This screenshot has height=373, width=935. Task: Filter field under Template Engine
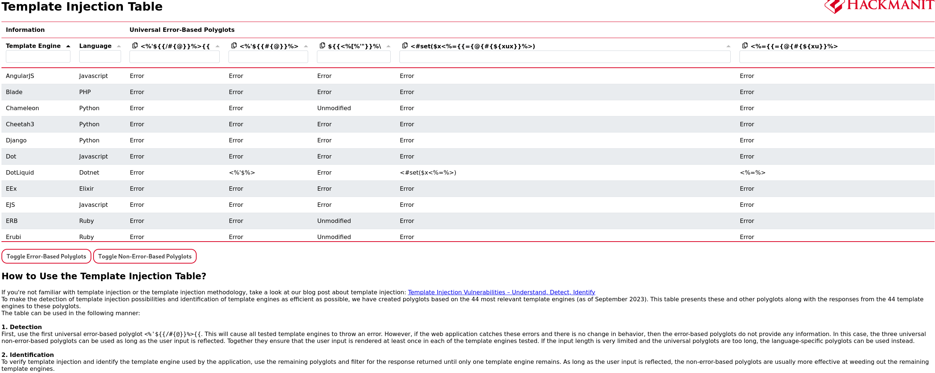pyautogui.click(x=38, y=57)
